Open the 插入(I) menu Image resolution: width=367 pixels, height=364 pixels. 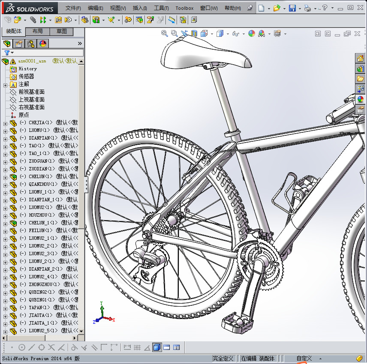[x=140, y=8]
